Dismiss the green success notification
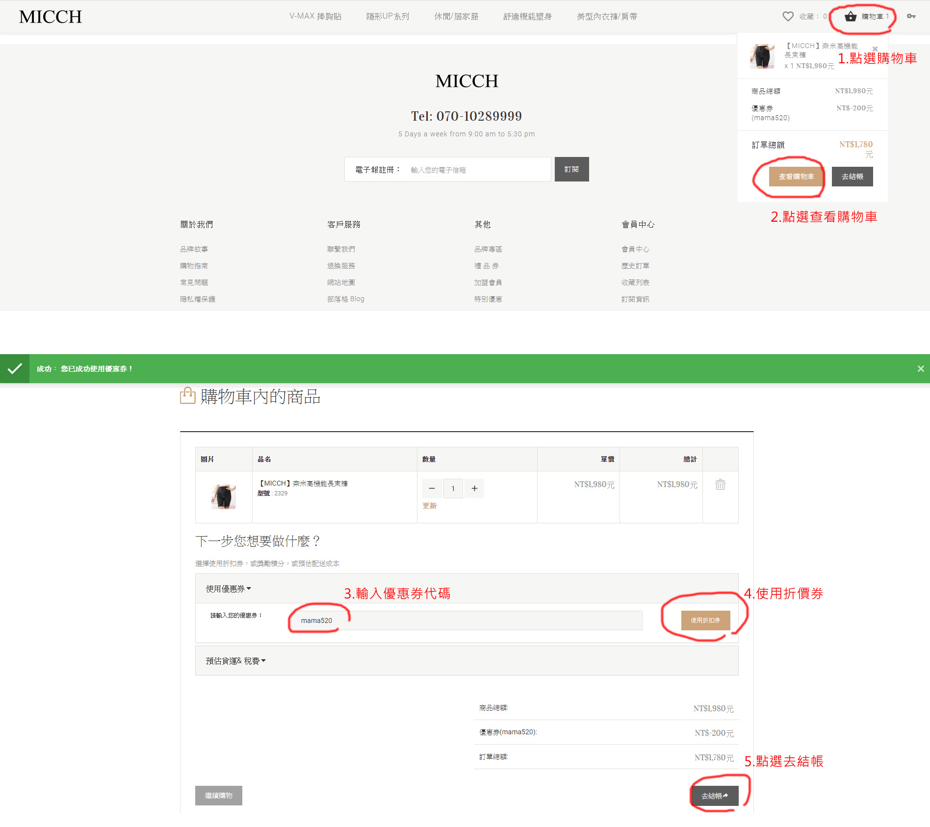This screenshot has width=930, height=827. pyautogui.click(x=921, y=369)
